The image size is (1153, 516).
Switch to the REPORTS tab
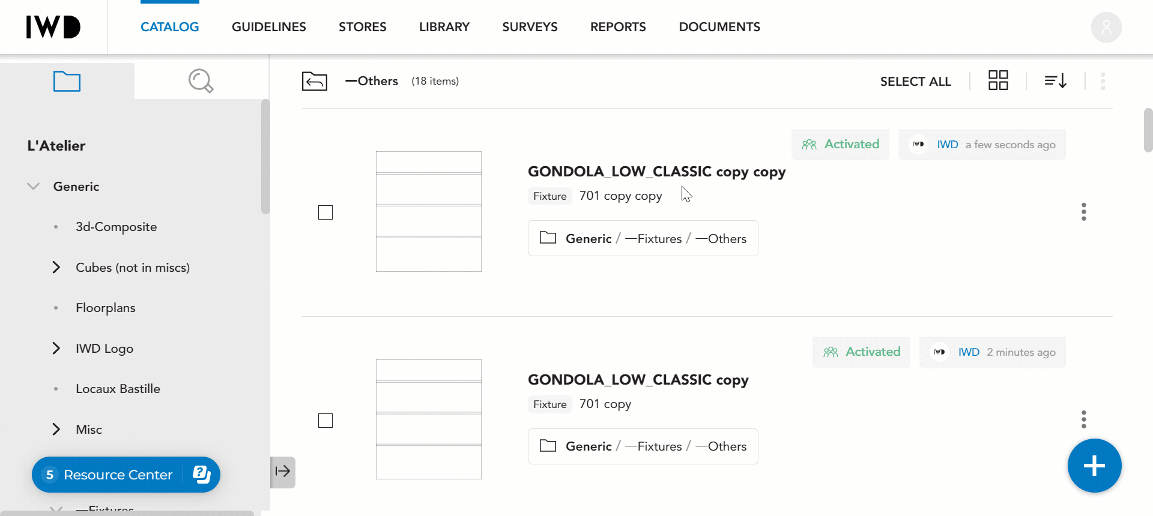pos(618,27)
